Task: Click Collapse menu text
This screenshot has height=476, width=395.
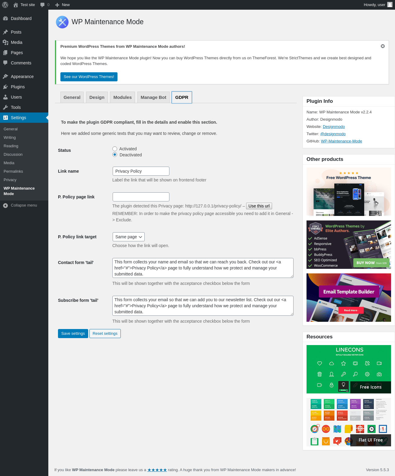Action: (x=24, y=205)
